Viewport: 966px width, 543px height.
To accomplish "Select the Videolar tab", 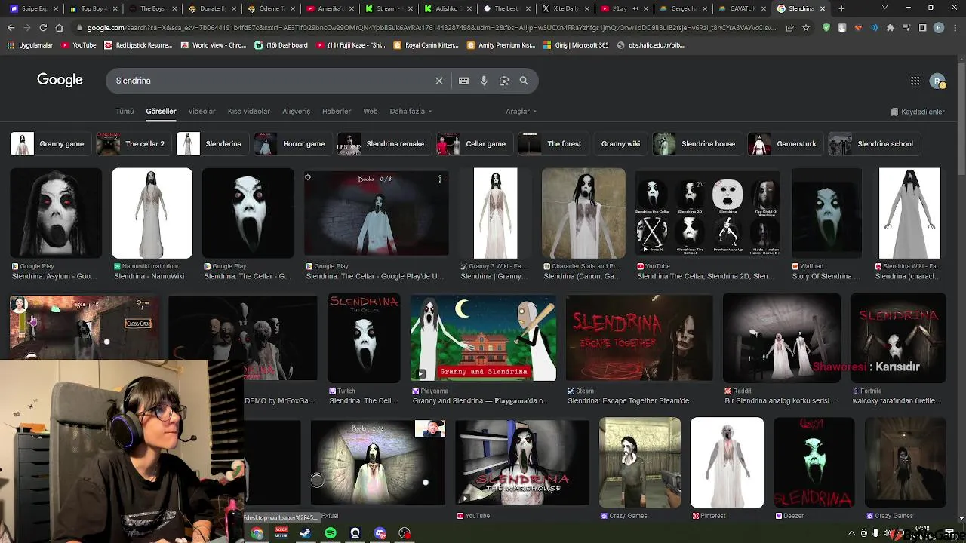I will coord(202,112).
